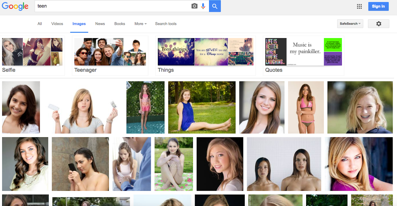Click the search by image camera icon
The width and height of the screenshot is (397, 206).
click(x=194, y=6)
